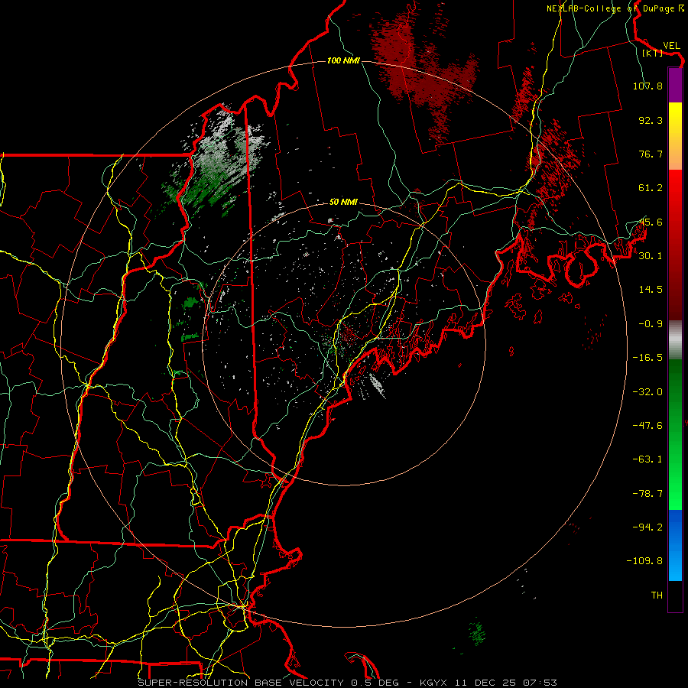The image size is (688, 688).
Task: Click the TH threshold label
Action: click(657, 596)
